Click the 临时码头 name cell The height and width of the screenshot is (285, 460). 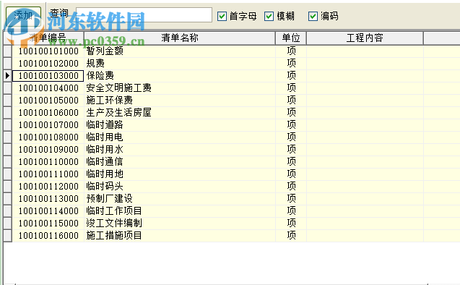(x=180, y=187)
